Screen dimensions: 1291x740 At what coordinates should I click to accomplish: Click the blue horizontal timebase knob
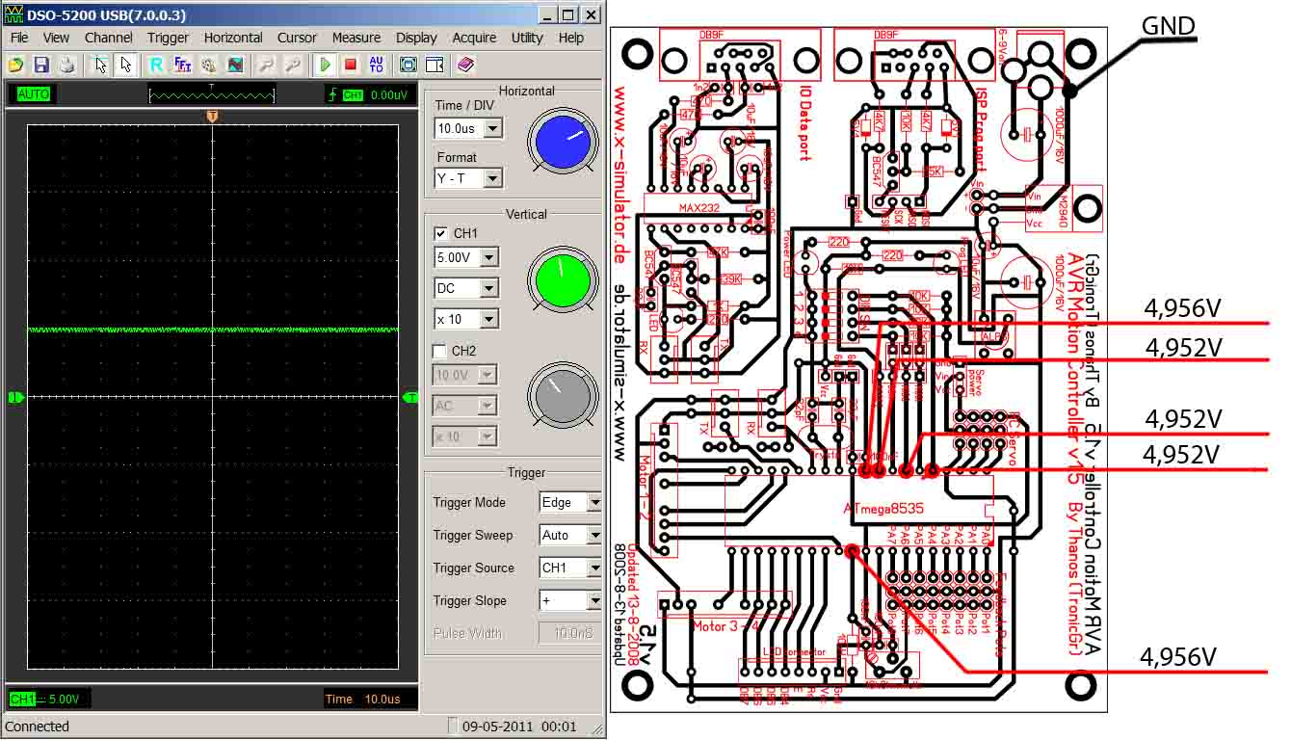564,141
